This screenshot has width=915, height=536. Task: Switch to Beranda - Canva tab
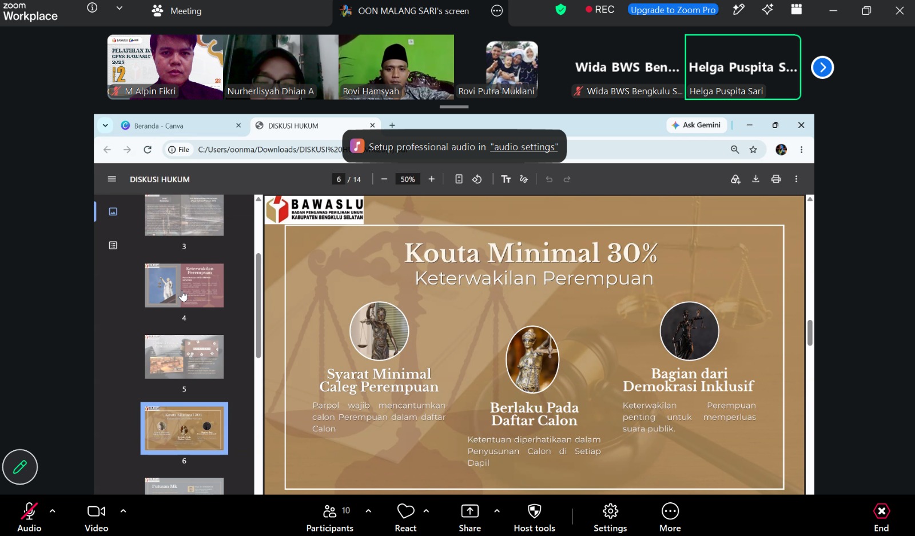click(181, 126)
